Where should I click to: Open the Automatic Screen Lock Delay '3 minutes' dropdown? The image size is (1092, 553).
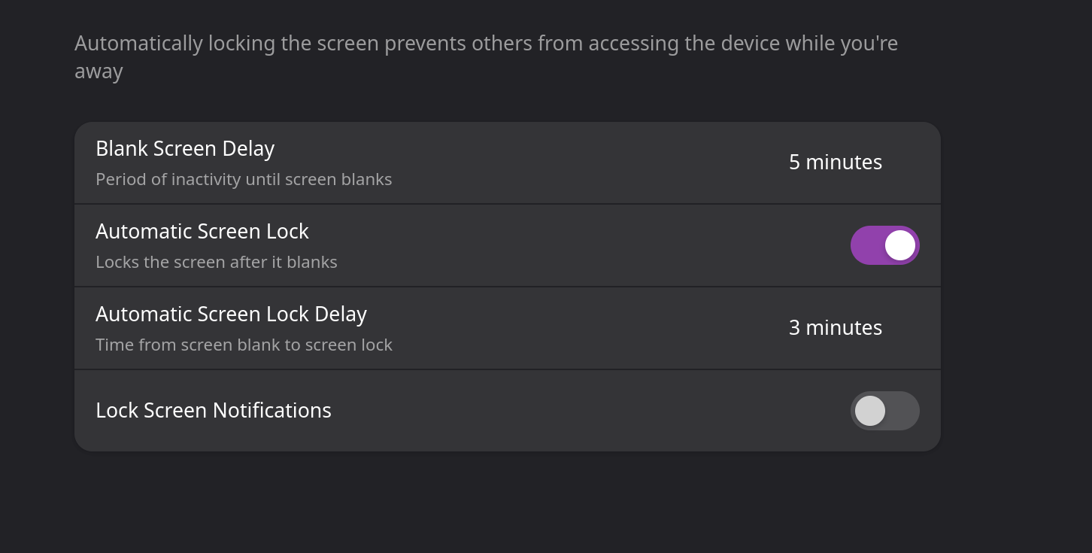pyautogui.click(x=835, y=328)
